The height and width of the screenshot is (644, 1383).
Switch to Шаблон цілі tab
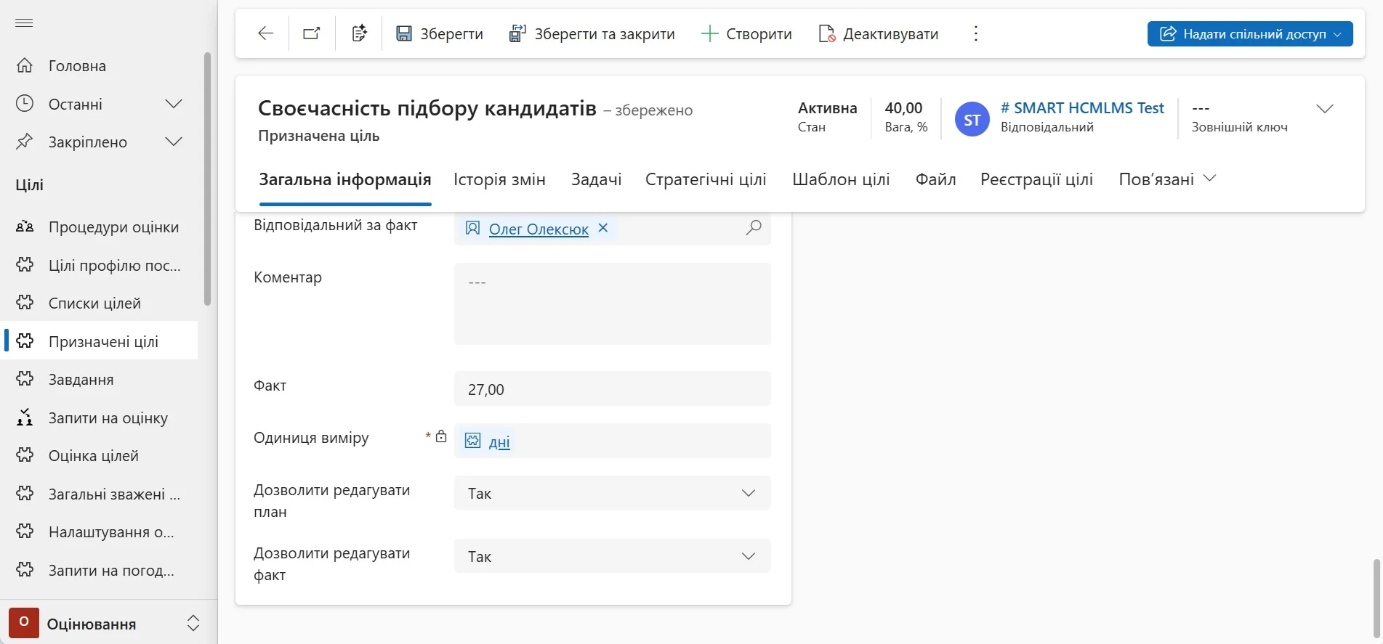841,179
